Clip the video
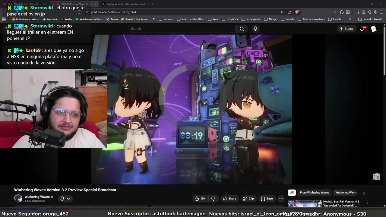The image size is (386, 217). point(248,199)
